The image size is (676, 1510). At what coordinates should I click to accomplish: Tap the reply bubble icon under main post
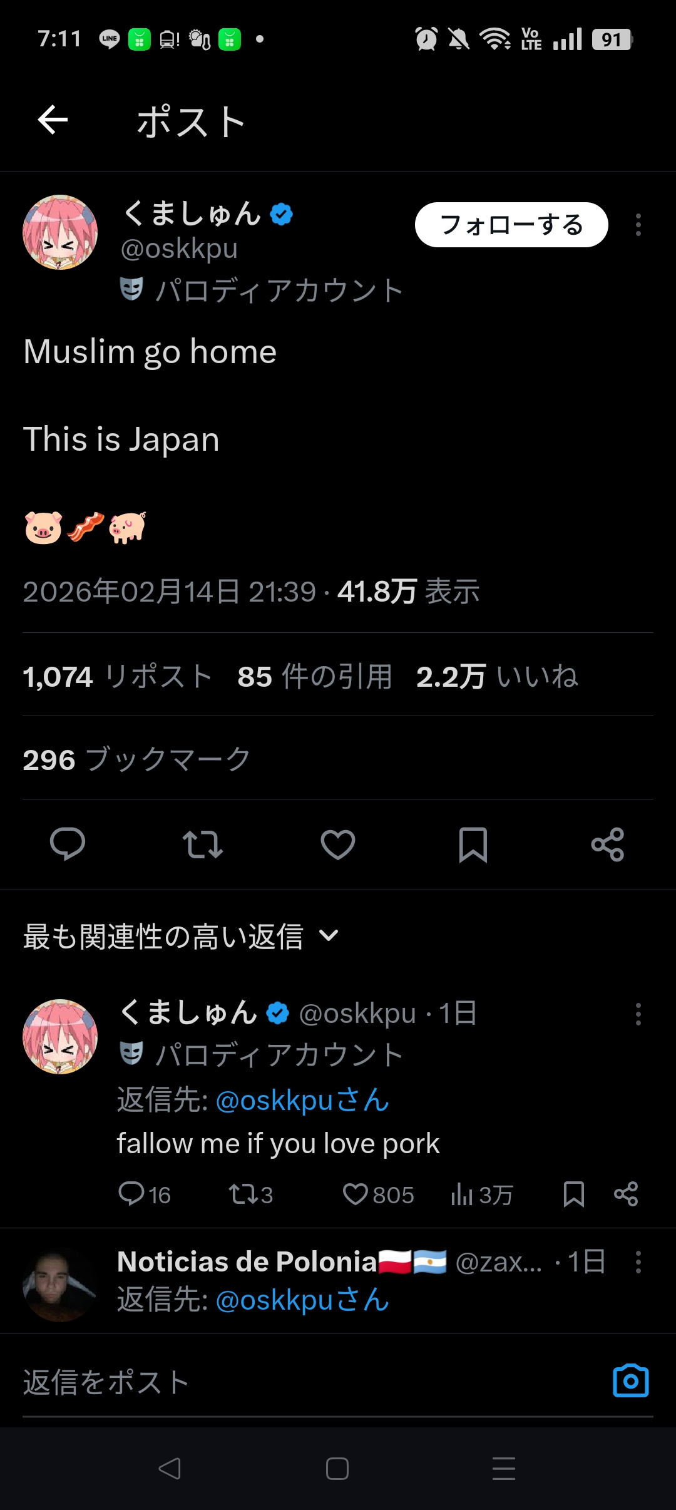coord(68,844)
